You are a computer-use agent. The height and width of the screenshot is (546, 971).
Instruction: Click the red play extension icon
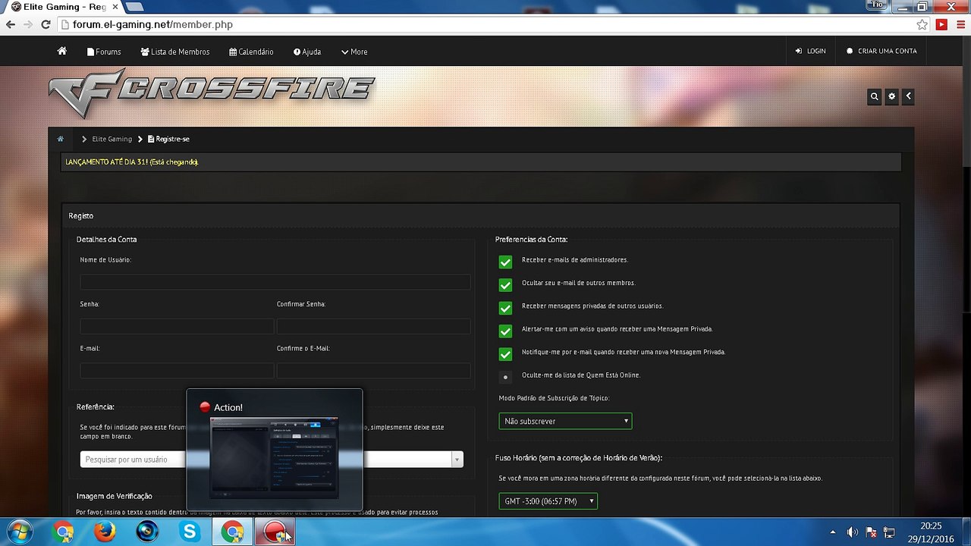coord(941,24)
